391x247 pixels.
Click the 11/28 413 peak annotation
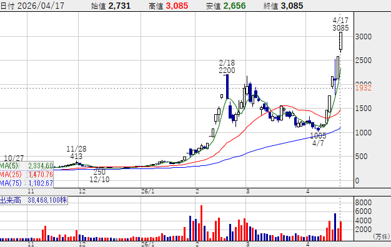coord(76,153)
